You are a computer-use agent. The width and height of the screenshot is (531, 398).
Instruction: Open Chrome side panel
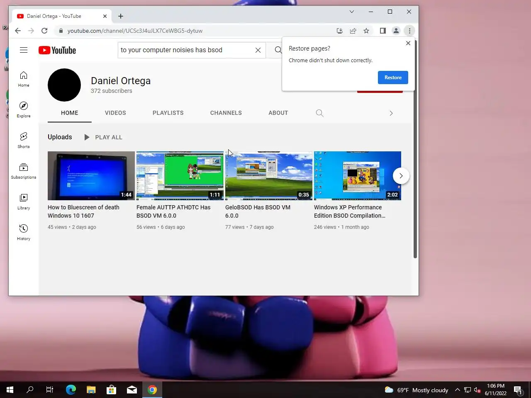pos(383,31)
